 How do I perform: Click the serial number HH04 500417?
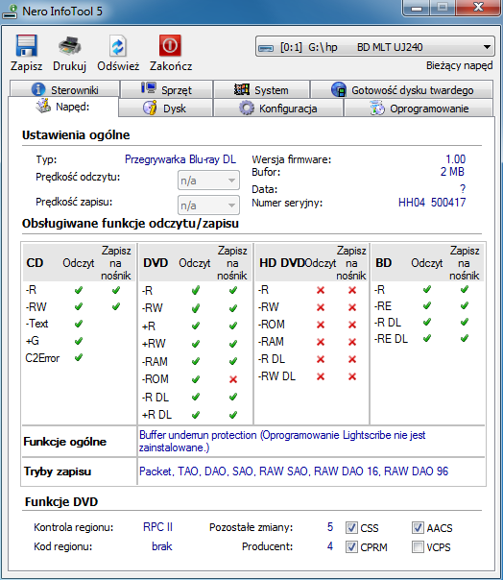point(432,203)
